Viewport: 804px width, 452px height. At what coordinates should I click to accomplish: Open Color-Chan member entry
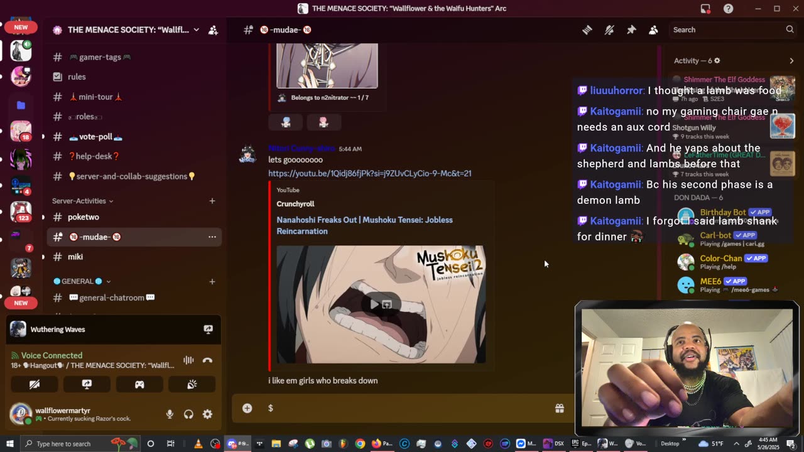coord(729,262)
